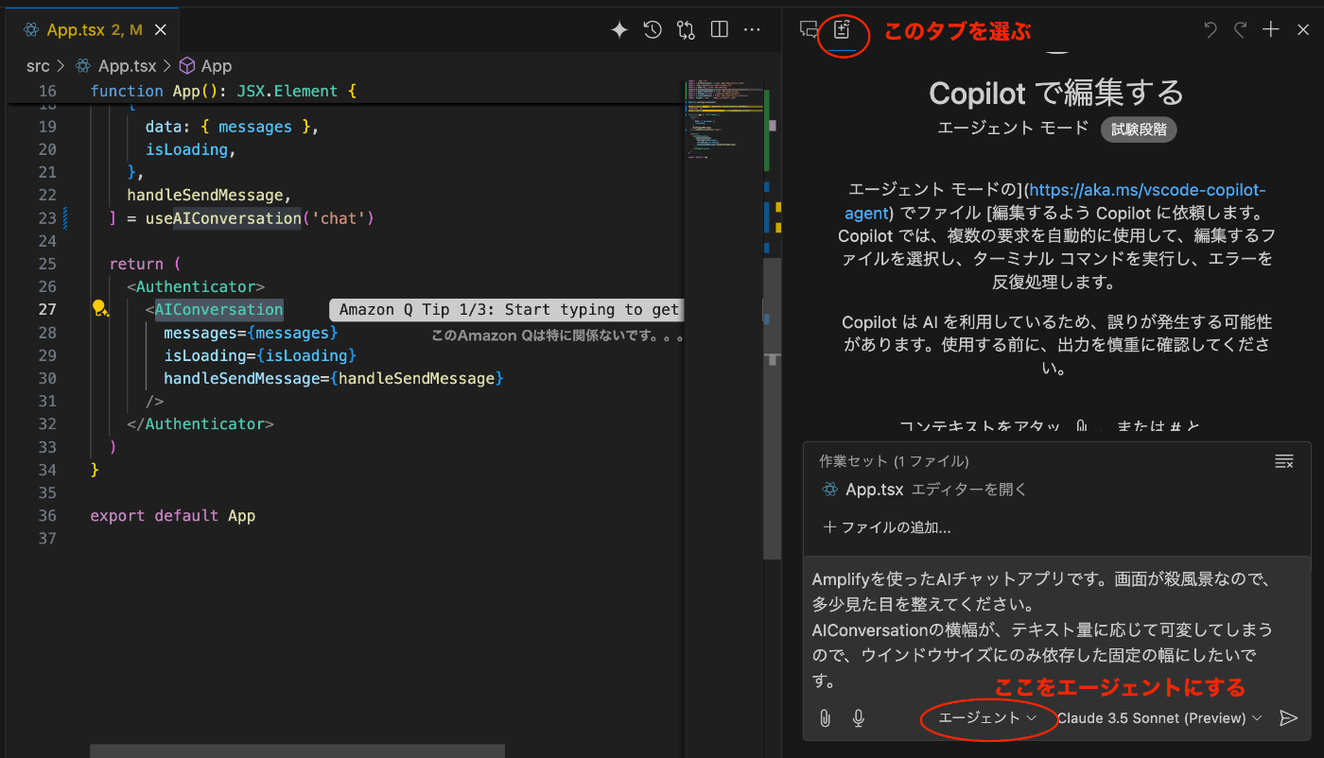Click ファイルの追加 to add files
Viewport: 1324px width, 758px height.
pyautogui.click(x=888, y=527)
